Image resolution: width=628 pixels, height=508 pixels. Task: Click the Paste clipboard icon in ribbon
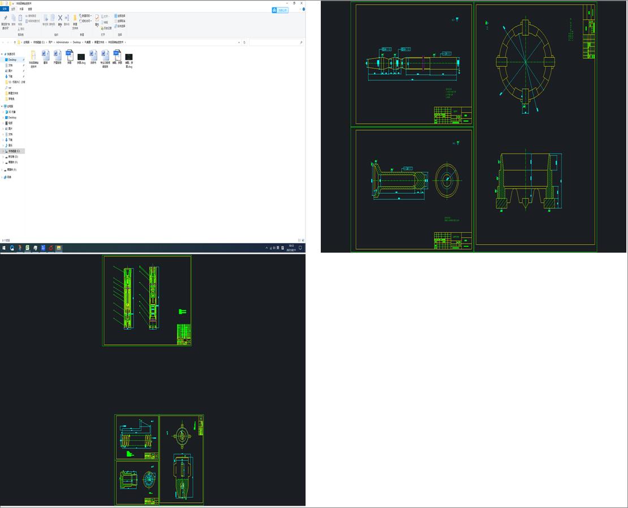coord(20,19)
